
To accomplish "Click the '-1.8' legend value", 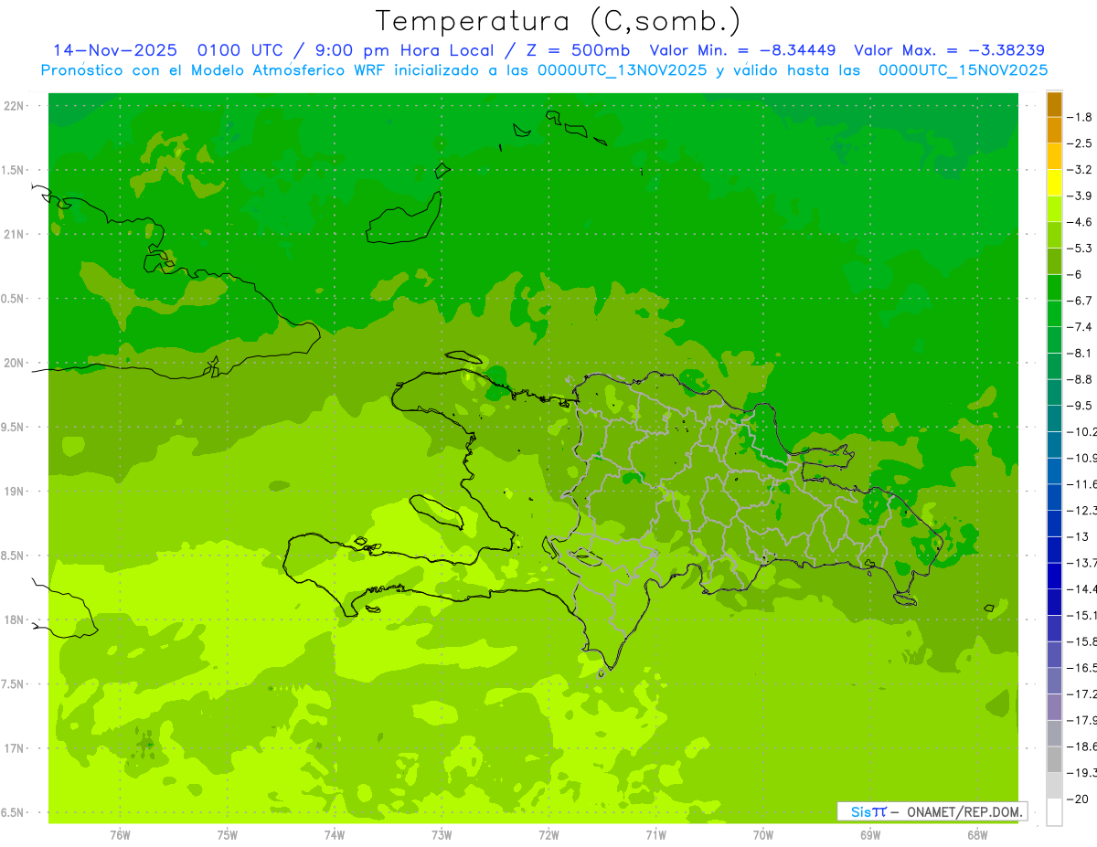I will pos(1081,117).
